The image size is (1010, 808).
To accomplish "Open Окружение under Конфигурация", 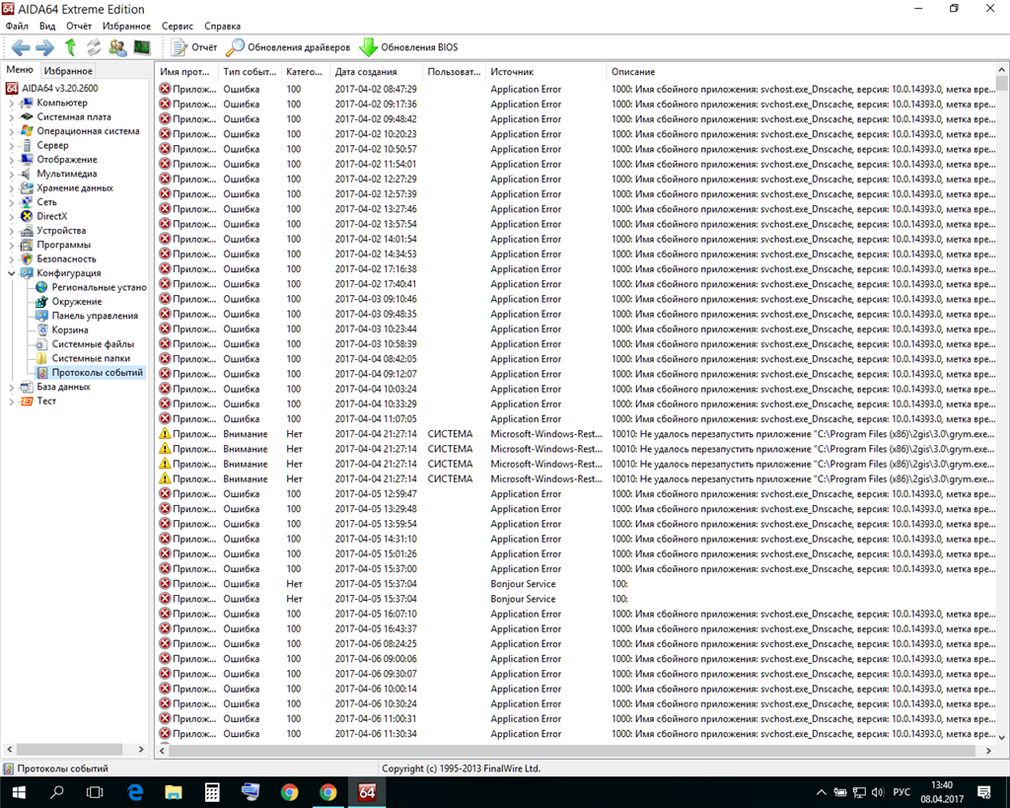I will pyautogui.click(x=77, y=301).
